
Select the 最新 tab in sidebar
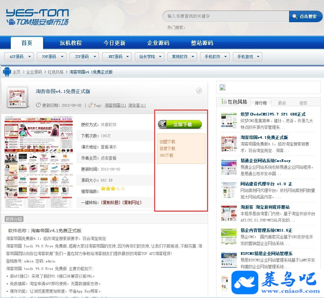coord(282,103)
